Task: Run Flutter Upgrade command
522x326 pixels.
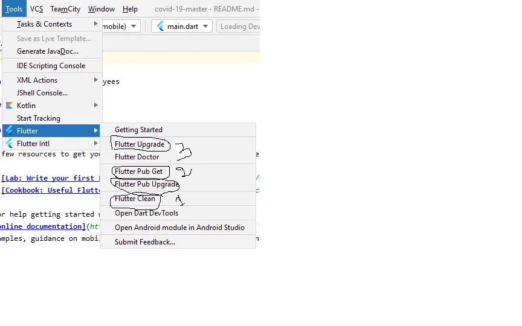Action: (x=178, y=144)
